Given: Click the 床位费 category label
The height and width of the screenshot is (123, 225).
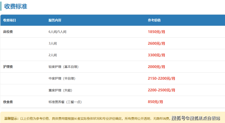Looking at the screenshot, I should pyautogui.click(x=8, y=32).
